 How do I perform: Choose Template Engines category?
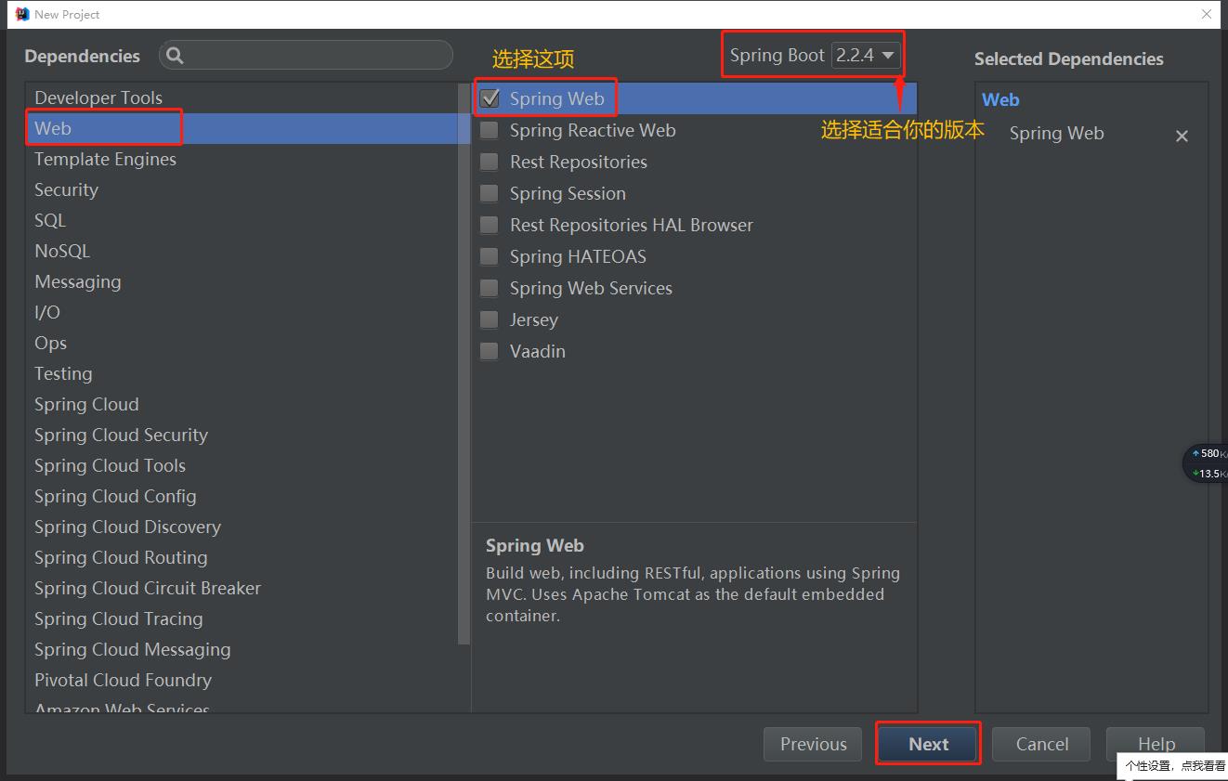[x=242, y=159]
